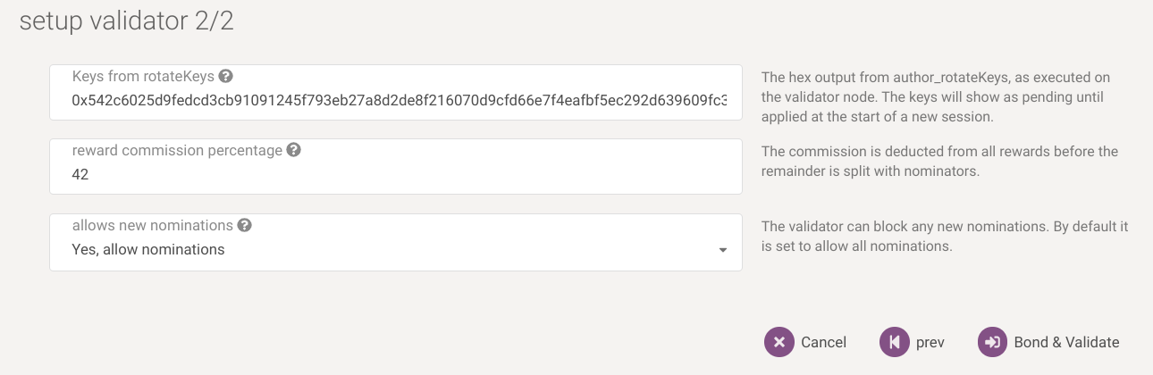Click help icon beside Keys from rotateKeys

225,76
